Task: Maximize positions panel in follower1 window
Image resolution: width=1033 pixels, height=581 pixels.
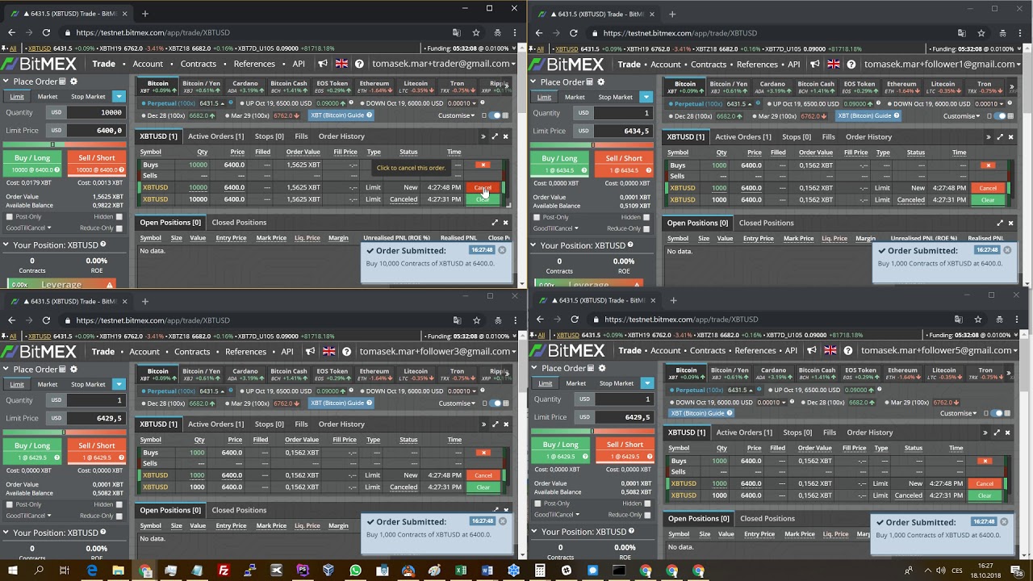Action: point(1000,223)
